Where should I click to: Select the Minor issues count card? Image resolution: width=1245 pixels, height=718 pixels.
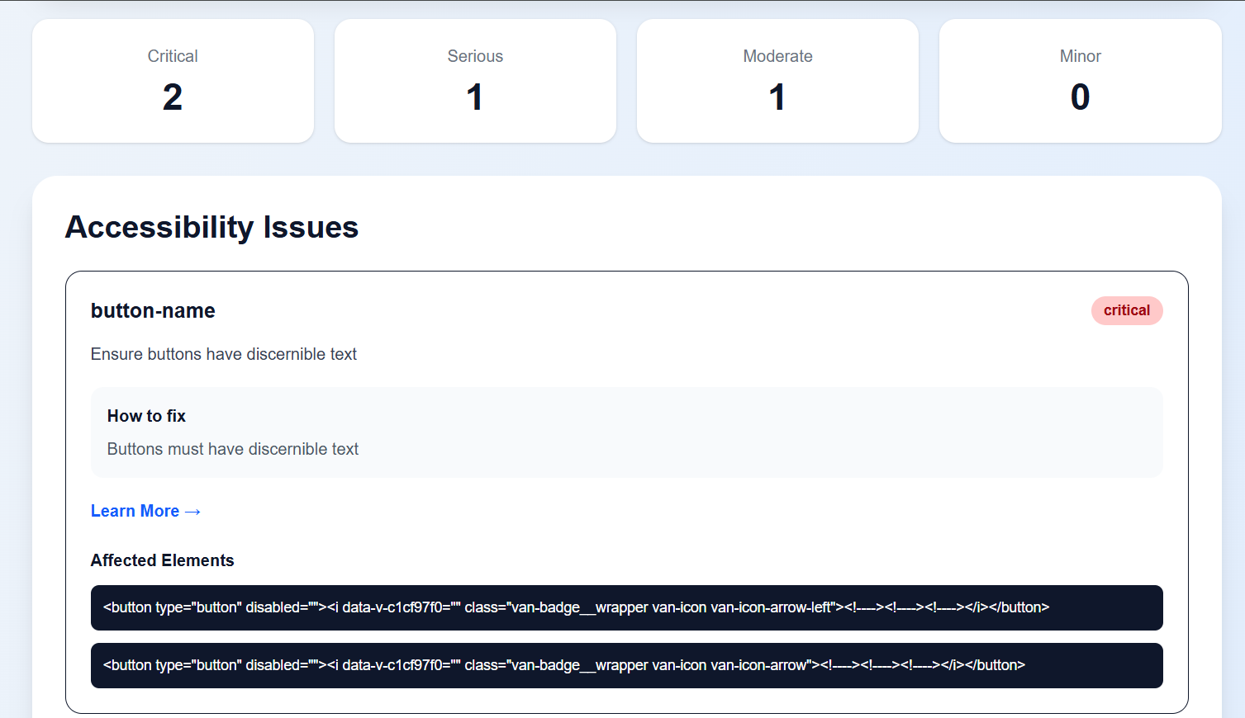[x=1080, y=81]
